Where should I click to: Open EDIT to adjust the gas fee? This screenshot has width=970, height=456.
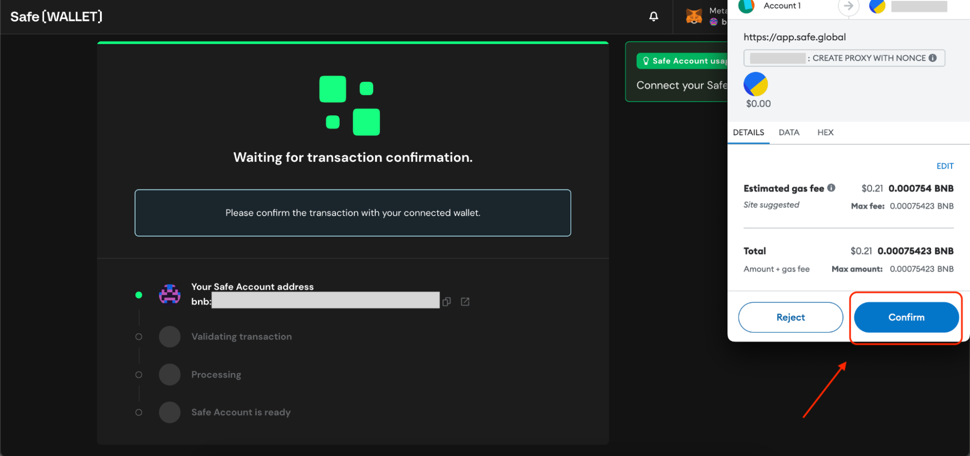pos(944,165)
